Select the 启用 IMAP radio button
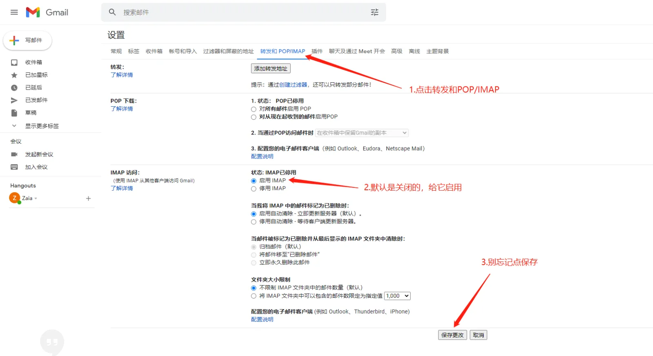Image resolution: width=653 pixels, height=356 pixels. point(253,181)
